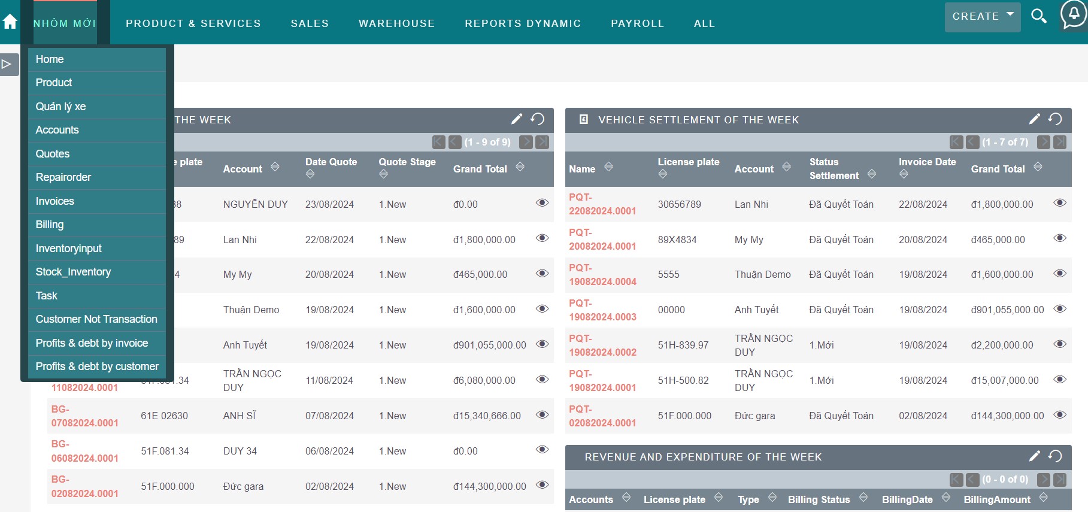Viewport: 1088px width, 512px height.
Task: Select Customer Not Transaction entry
Action: point(97,319)
